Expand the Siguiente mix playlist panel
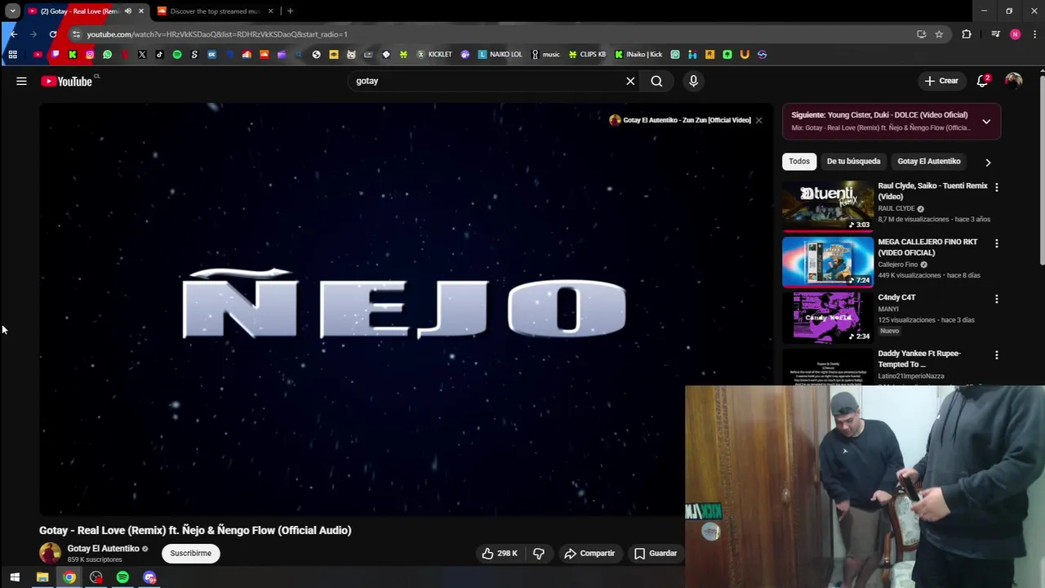The width and height of the screenshot is (1045, 588). (x=986, y=122)
